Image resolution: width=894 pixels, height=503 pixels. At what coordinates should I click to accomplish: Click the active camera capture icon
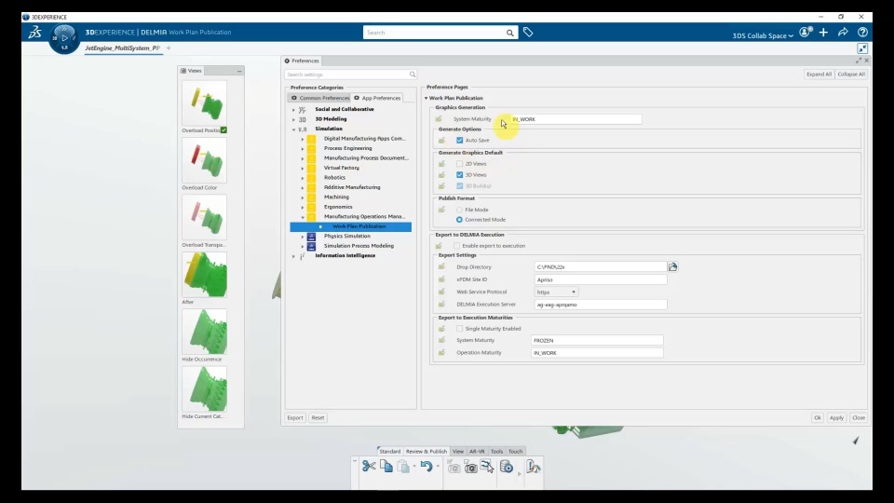click(x=470, y=467)
